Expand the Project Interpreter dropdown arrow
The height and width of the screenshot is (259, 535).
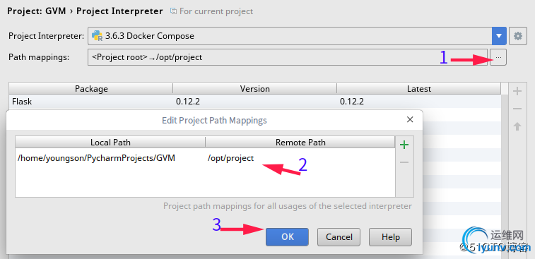pos(499,36)
